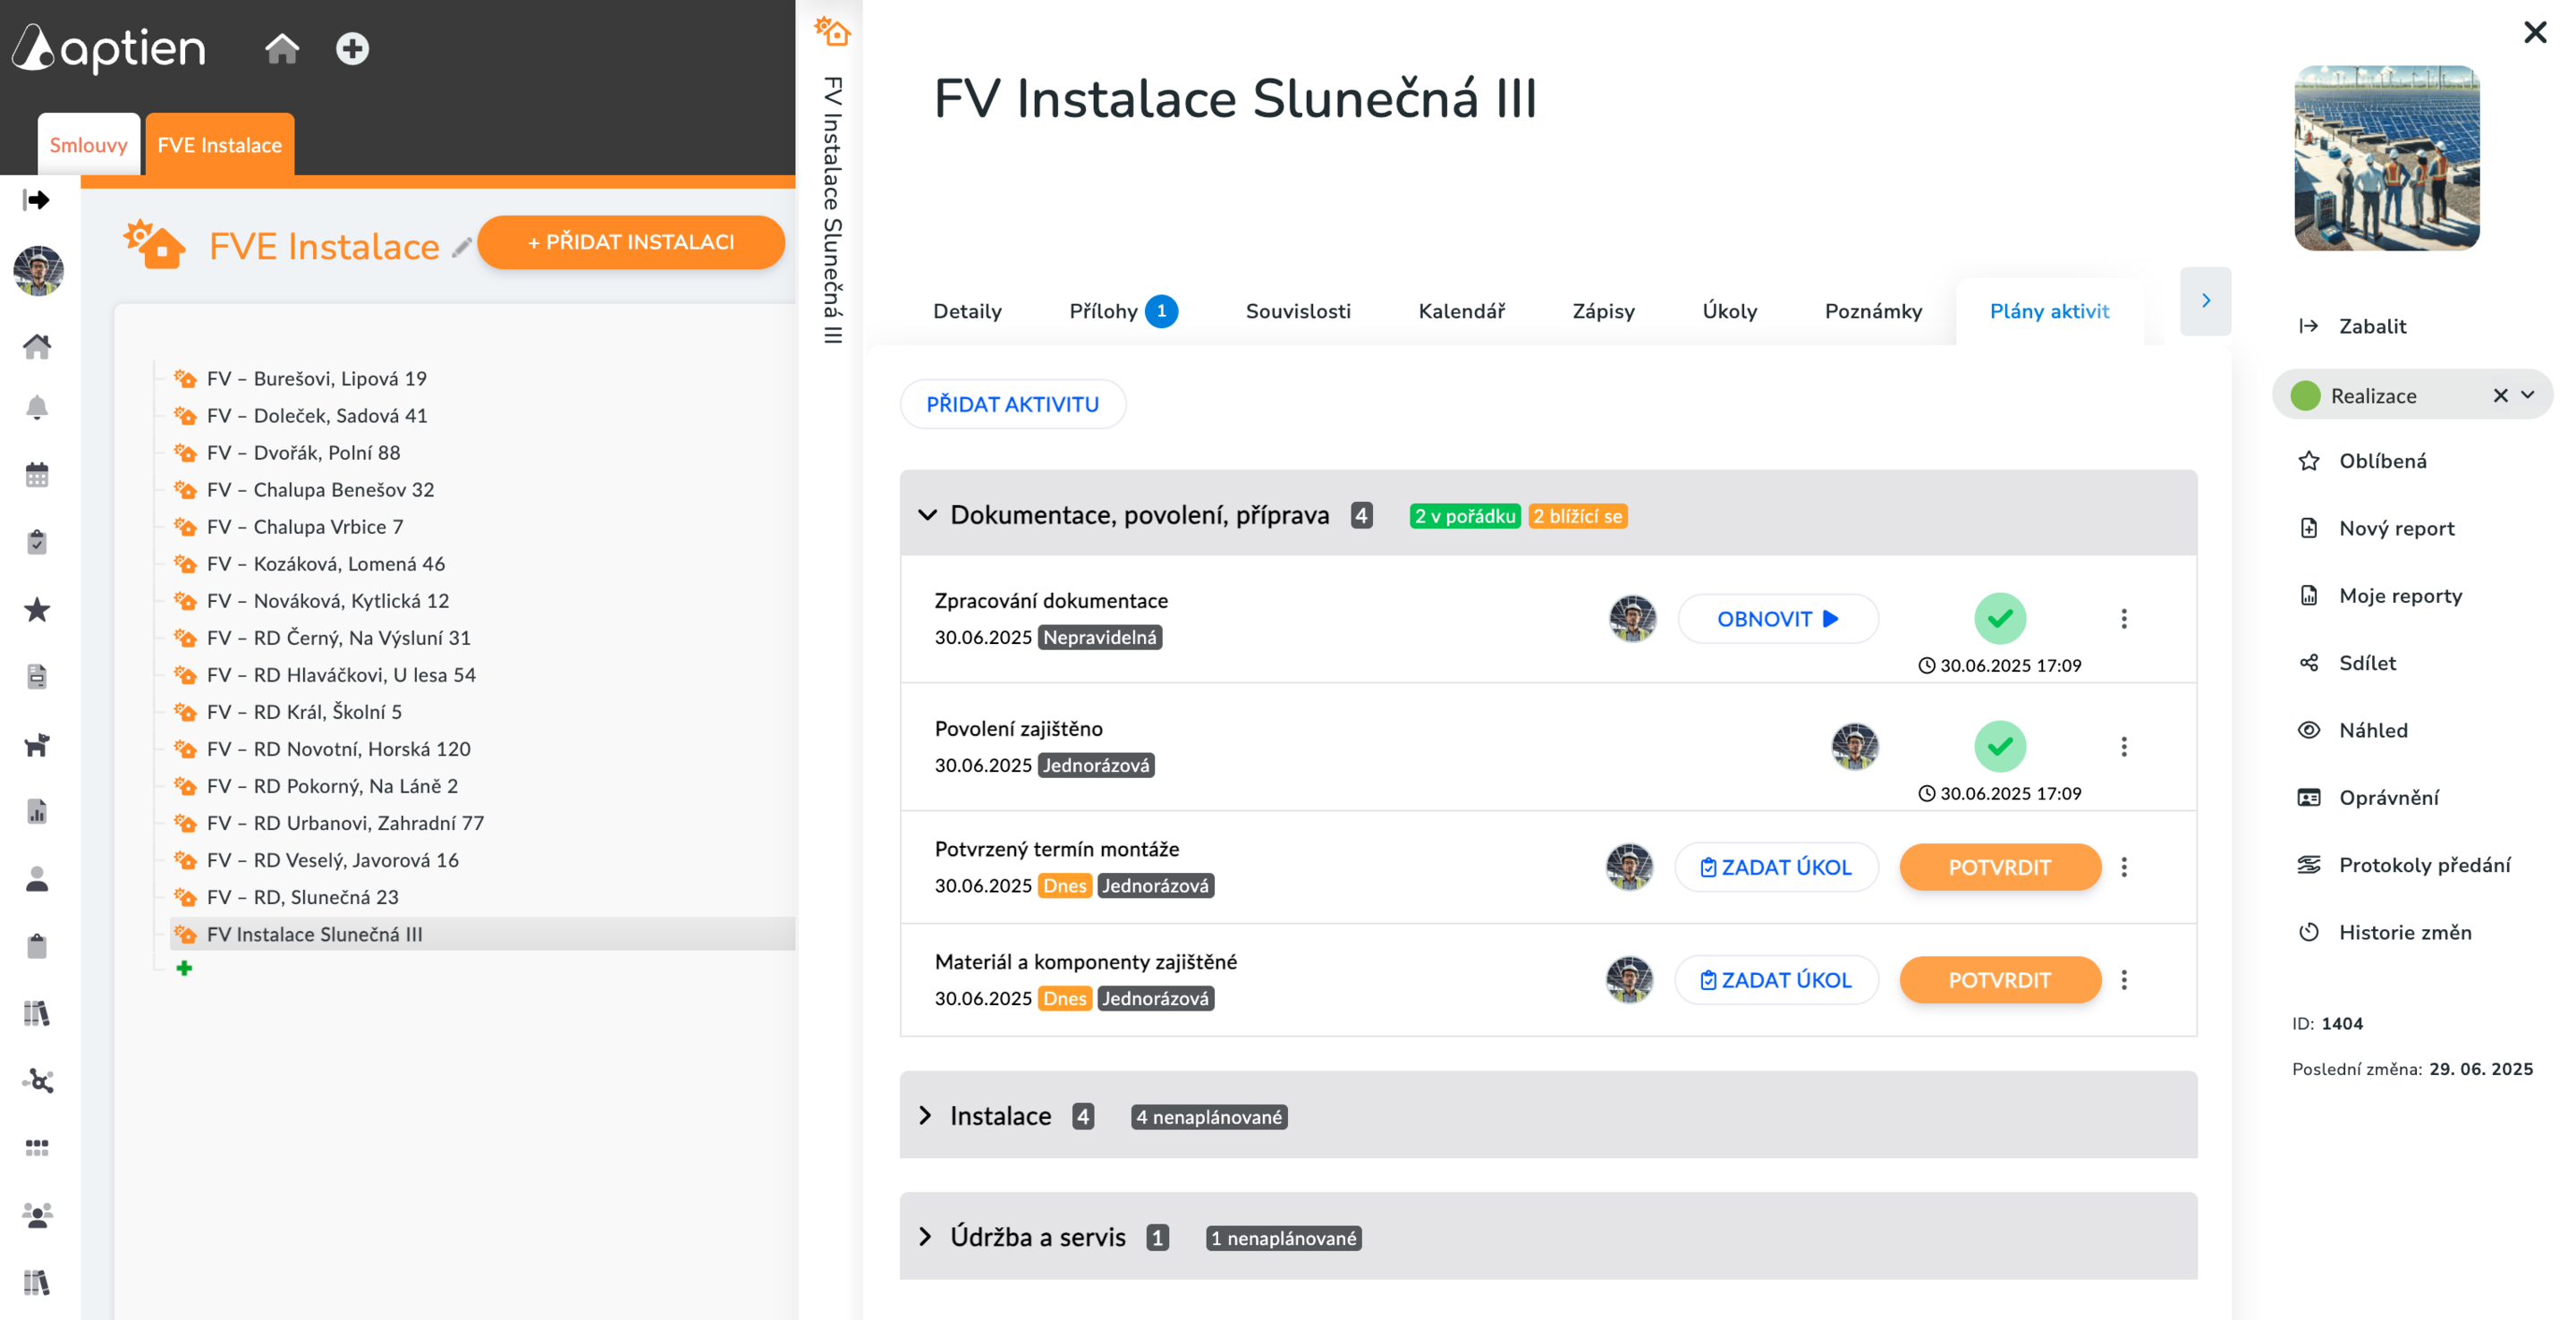Open Protokoly předání
This screenshot has width=2576, height=1320.
(2403, 865)
